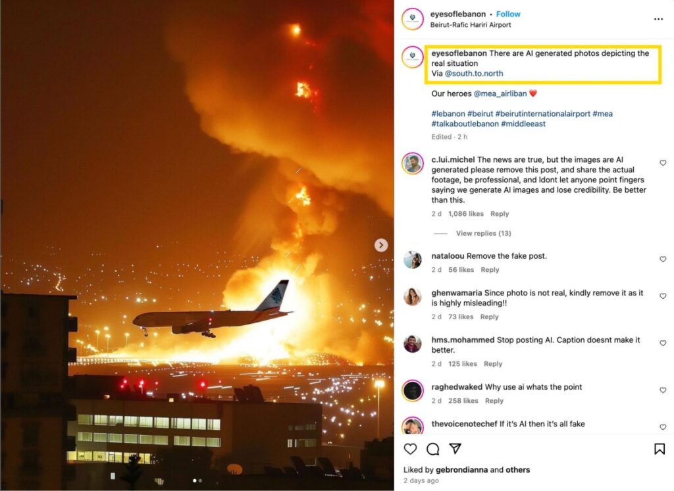Save the post with the bookmark icon
Viewport: 674px width, 491px height.
pyautogui.click(x=659, y=449)
